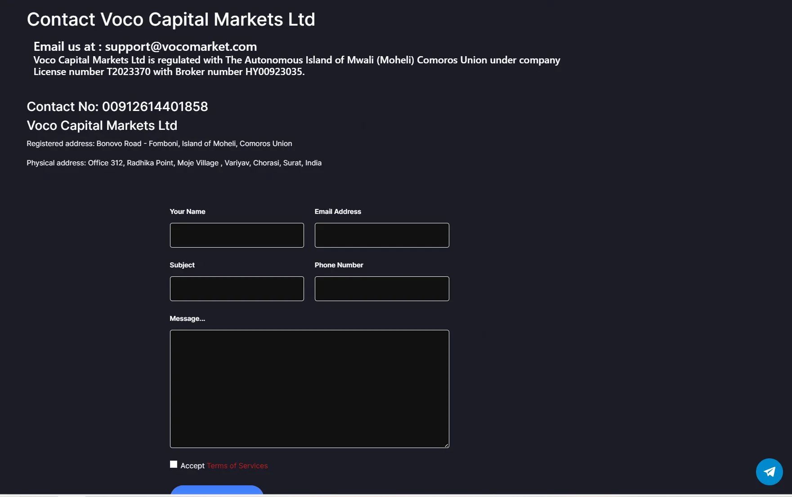Click the Phone Number field label
This screenshot has width=792, height=497.
[x=339, y=265]
